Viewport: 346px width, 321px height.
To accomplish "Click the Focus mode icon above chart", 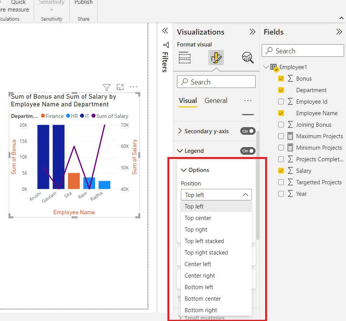I will tap(120, 87).
